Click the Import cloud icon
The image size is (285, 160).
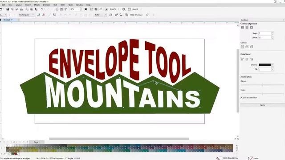click(12, 9)
